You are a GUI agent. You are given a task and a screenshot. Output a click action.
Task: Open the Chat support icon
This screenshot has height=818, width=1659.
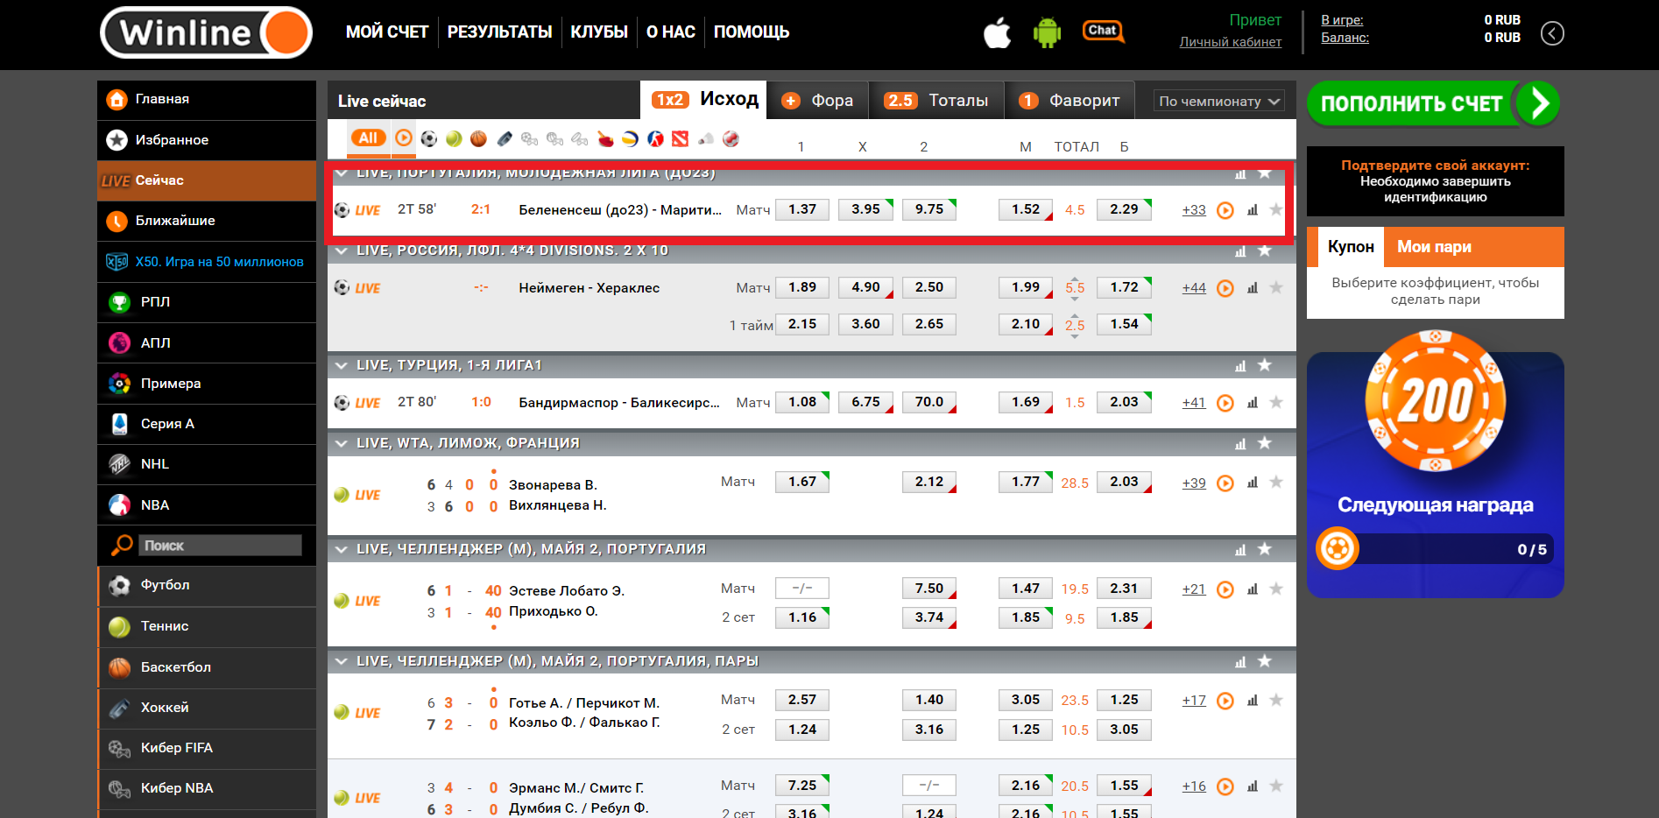coord(1103,32)
